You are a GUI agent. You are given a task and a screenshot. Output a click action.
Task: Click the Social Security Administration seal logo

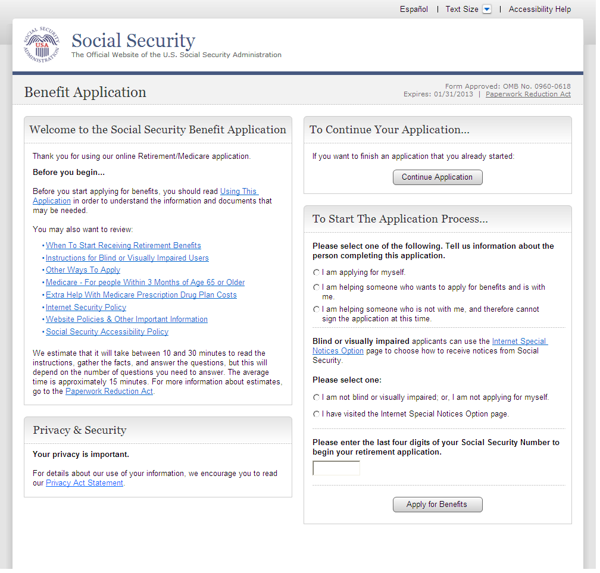(42, 45)
